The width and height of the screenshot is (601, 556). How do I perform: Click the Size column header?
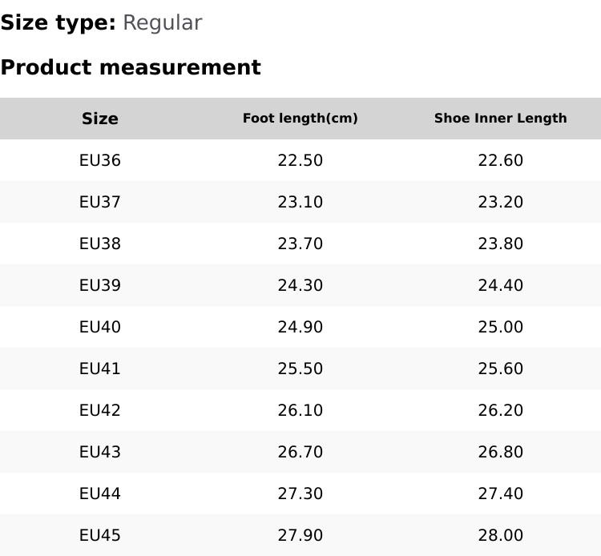pos(100,119)
